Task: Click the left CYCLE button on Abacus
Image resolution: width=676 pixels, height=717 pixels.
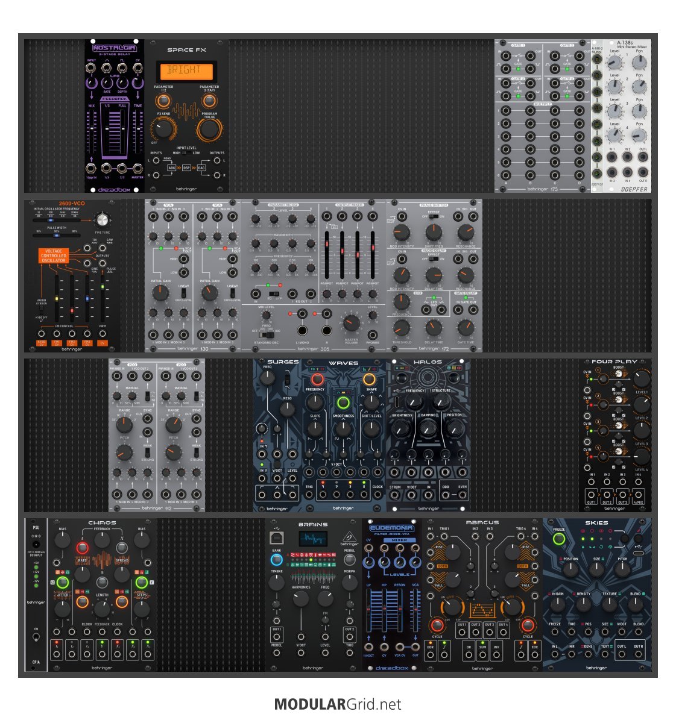Action: tap(437, 625)
